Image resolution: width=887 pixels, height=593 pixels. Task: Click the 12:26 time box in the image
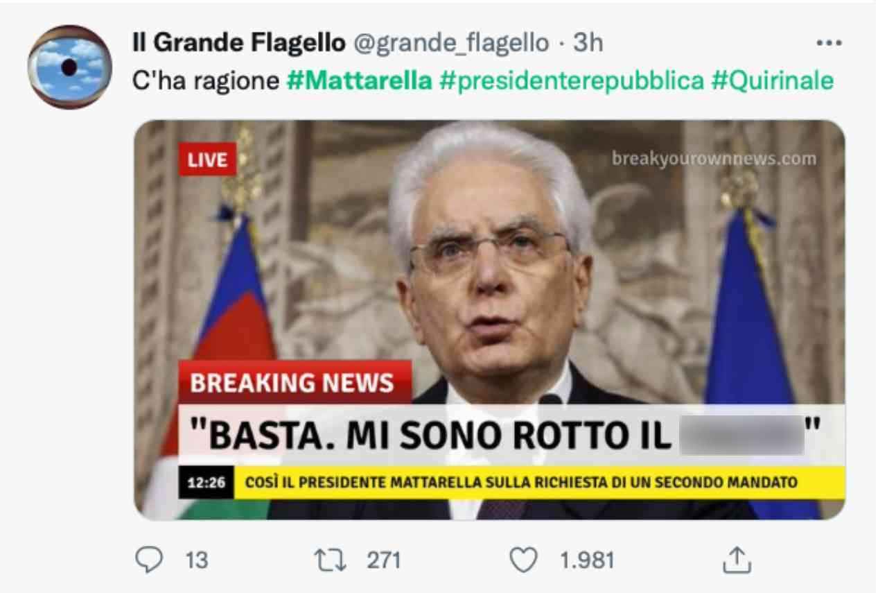[x=207, y=482]
